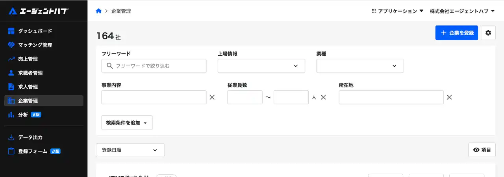Click the home breadcrumb icon
The image size is (504, 177).
[99, 11]
